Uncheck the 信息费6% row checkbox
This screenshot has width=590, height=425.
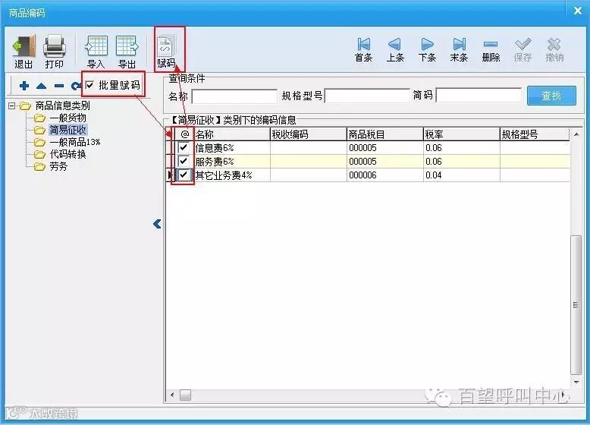click(184, 147)
